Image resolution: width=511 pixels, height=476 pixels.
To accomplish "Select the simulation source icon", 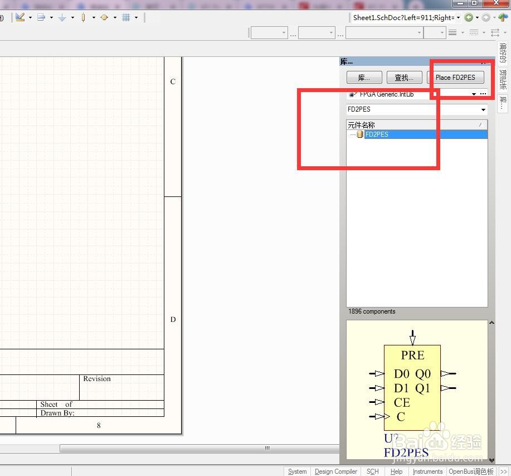I will [104, 17].
